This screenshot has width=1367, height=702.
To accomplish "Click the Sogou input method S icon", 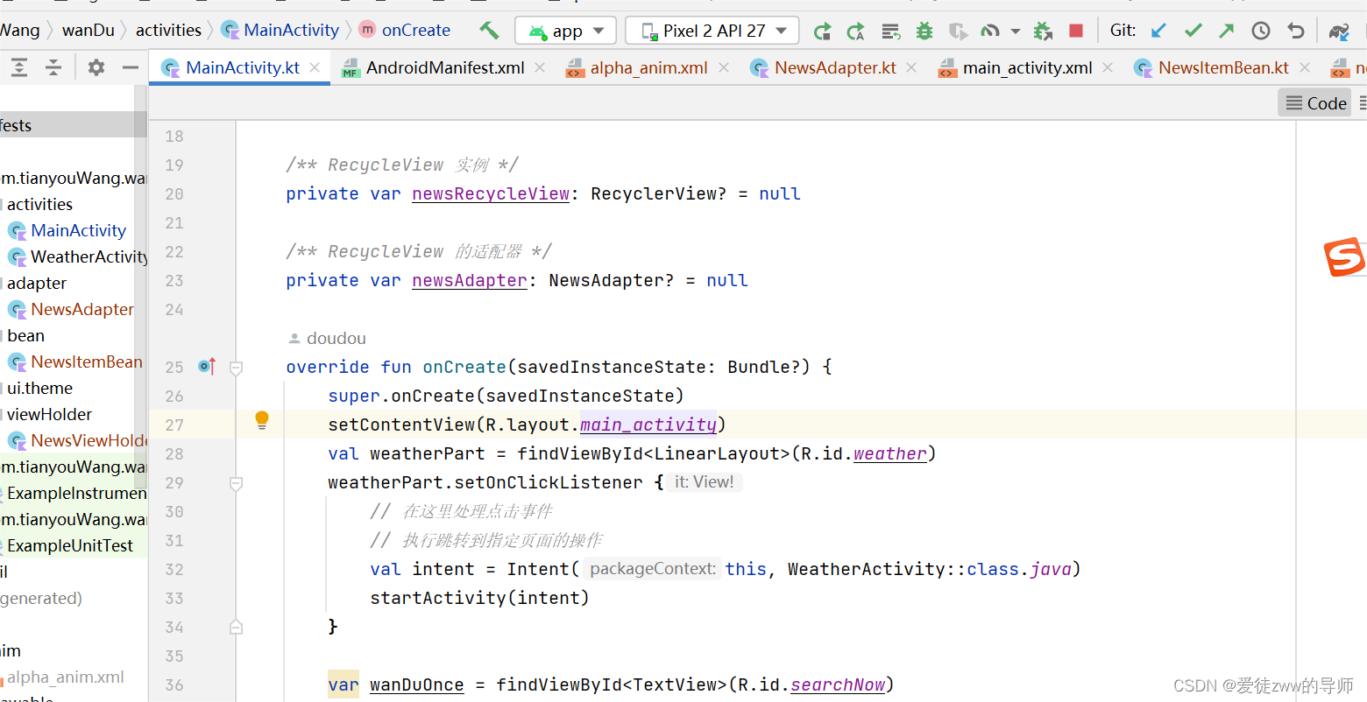I will click(1344, 257).
